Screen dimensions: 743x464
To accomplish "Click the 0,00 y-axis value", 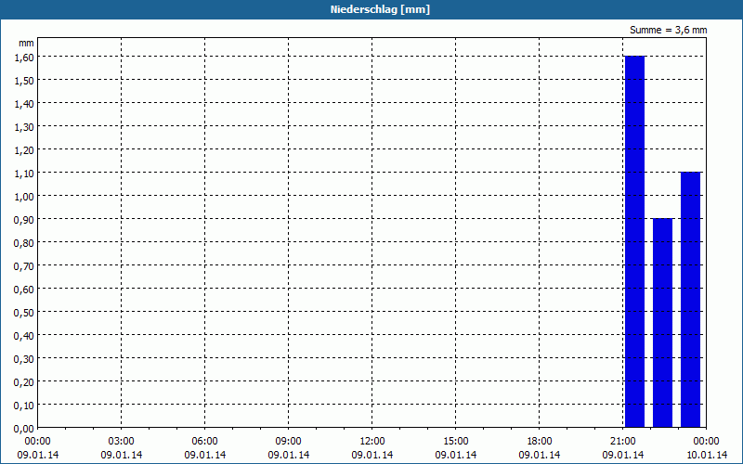I will (24, 429).
